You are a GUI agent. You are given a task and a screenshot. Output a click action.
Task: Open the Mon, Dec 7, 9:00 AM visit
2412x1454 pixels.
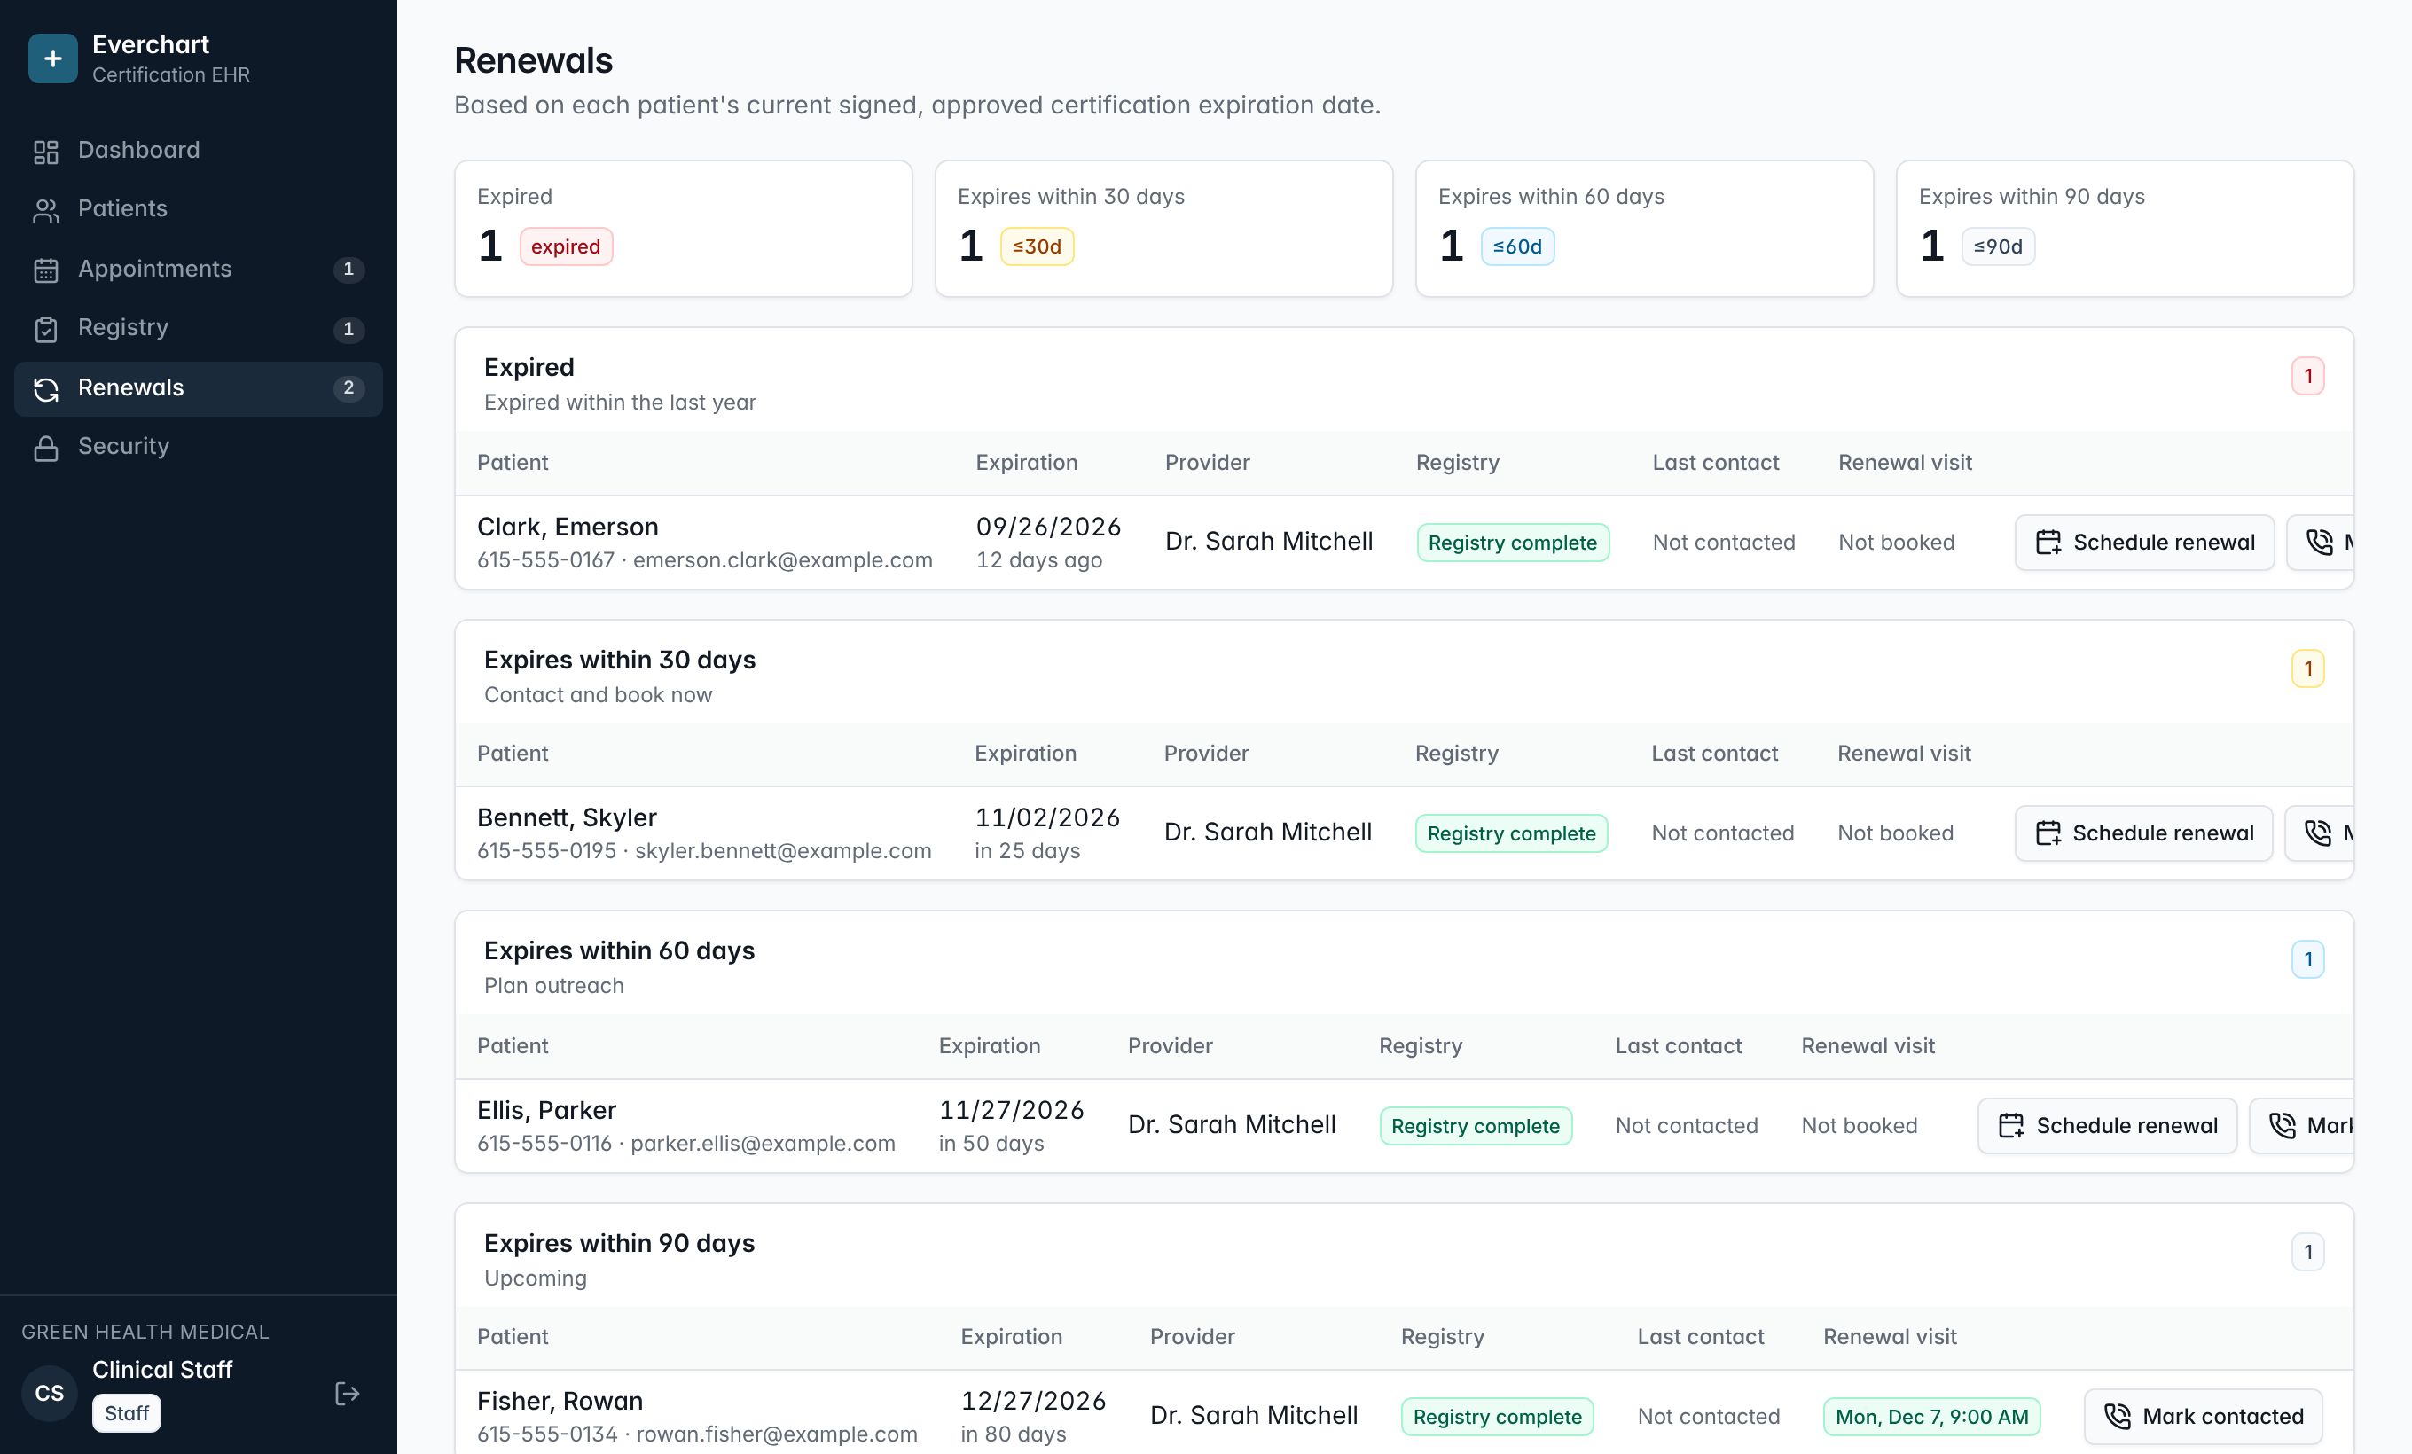click(1931, 1416)
